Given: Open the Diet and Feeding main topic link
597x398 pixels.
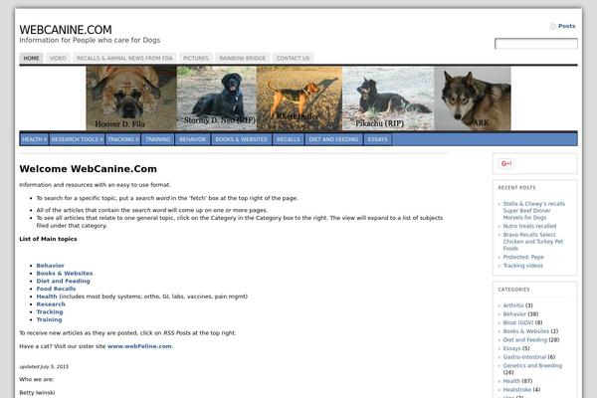Looking at the screenshot, I should [64, 281].
